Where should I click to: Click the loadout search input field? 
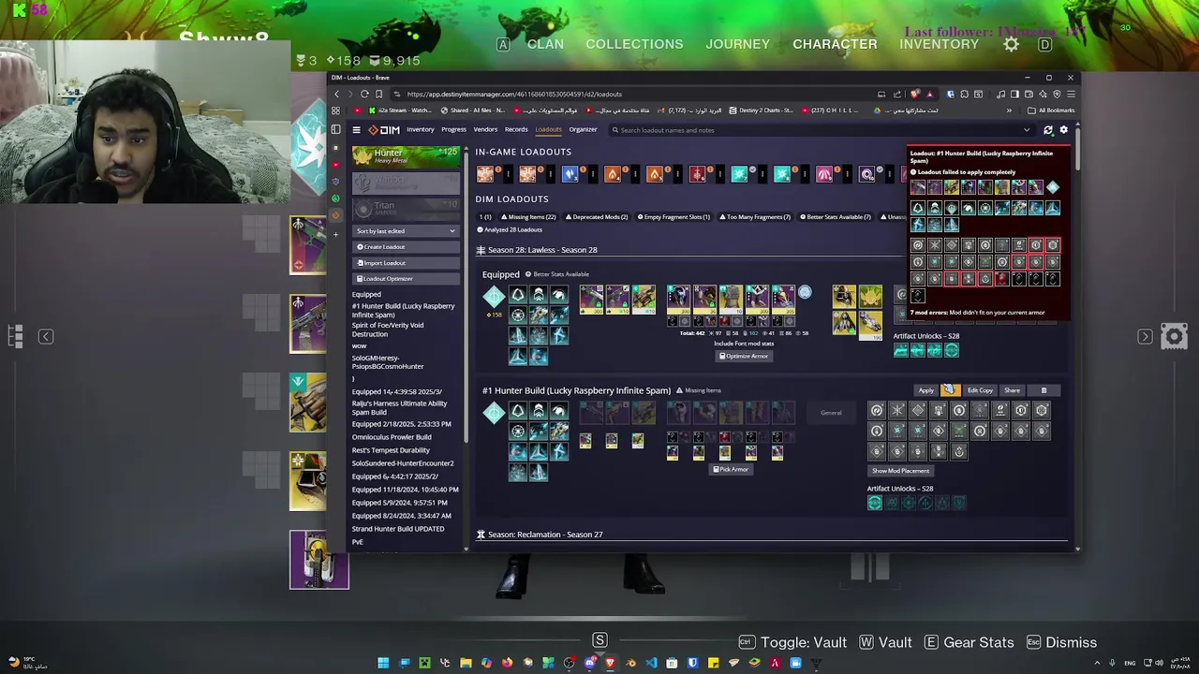pyautogui.click(x=815, y=130)
